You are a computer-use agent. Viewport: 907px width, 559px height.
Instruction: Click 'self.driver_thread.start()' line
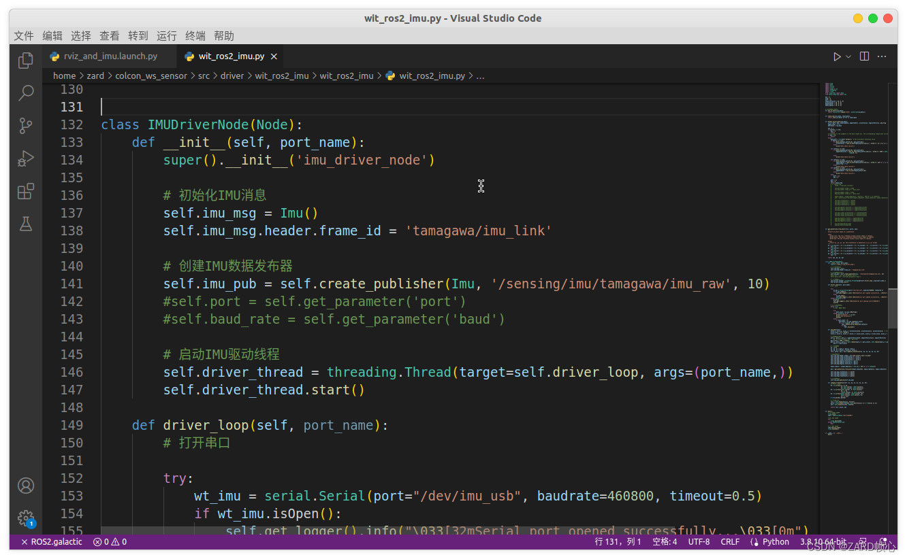click(264, 390)
